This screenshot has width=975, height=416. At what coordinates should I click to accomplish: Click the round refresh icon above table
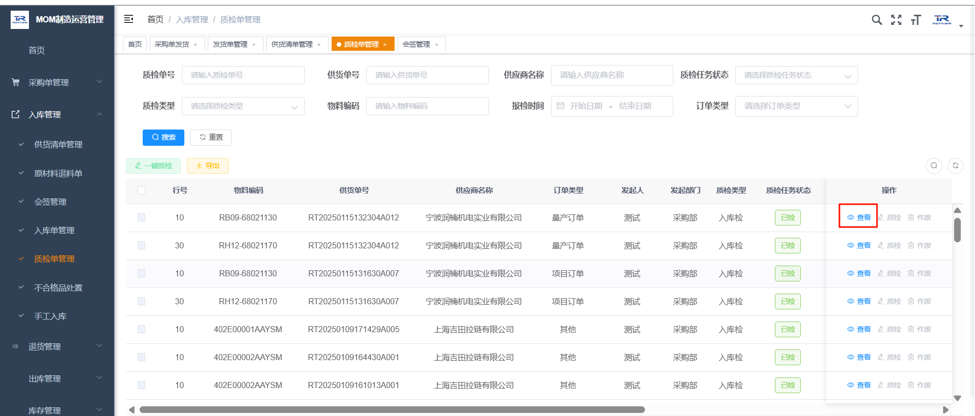(x=955, y=166)
